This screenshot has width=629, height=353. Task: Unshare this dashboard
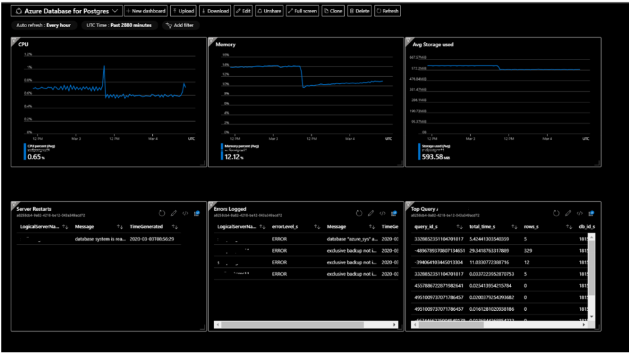[269, 11]
